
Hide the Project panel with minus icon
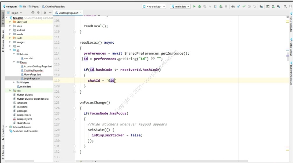(50, 13)
